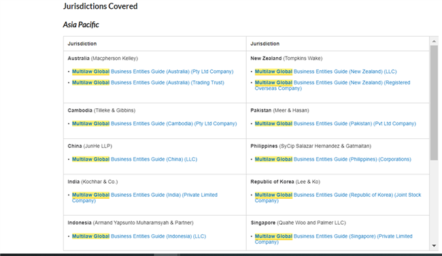Open Pakistan Pvt Ltd Company guide
Image resolution: width=442 pixels, height=256 pixels.
335,124
